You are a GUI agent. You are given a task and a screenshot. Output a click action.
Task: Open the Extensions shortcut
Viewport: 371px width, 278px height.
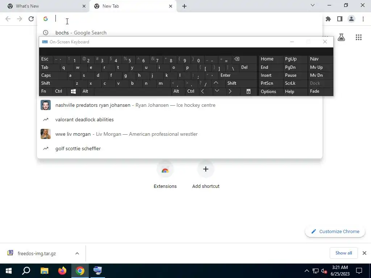[x=165, y=176]
